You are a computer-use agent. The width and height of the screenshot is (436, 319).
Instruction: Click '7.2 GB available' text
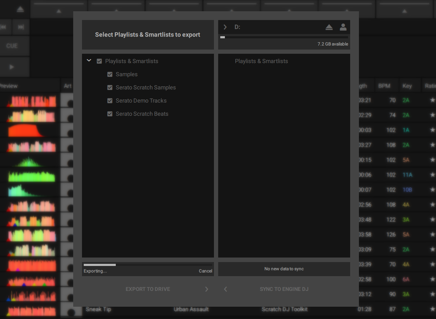click(333, 44)
